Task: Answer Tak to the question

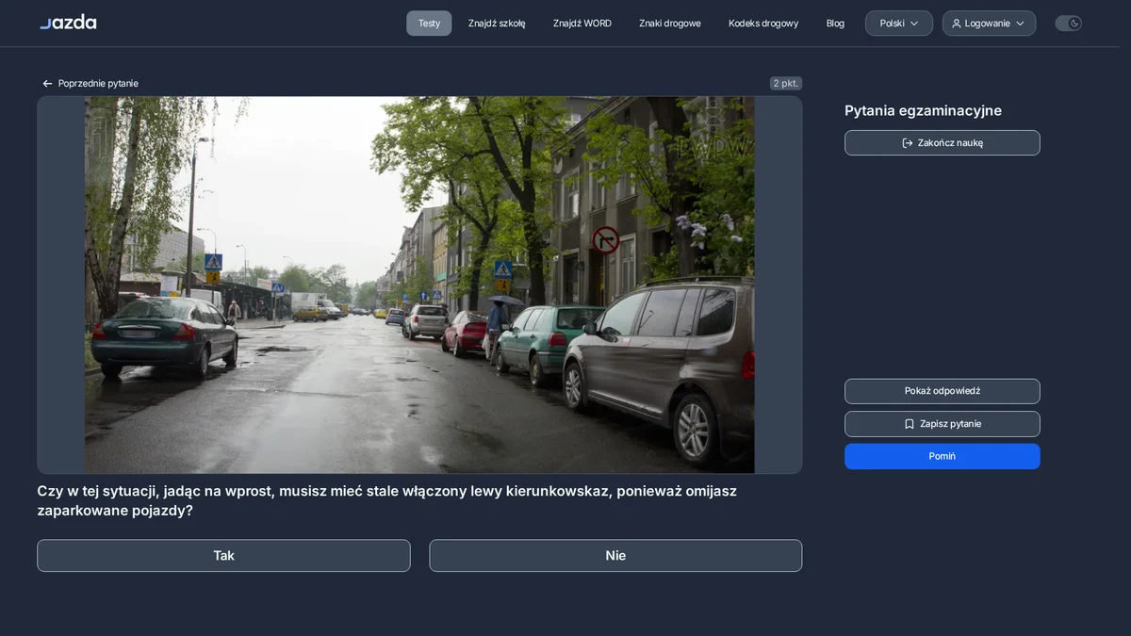Action: (223, 556)
